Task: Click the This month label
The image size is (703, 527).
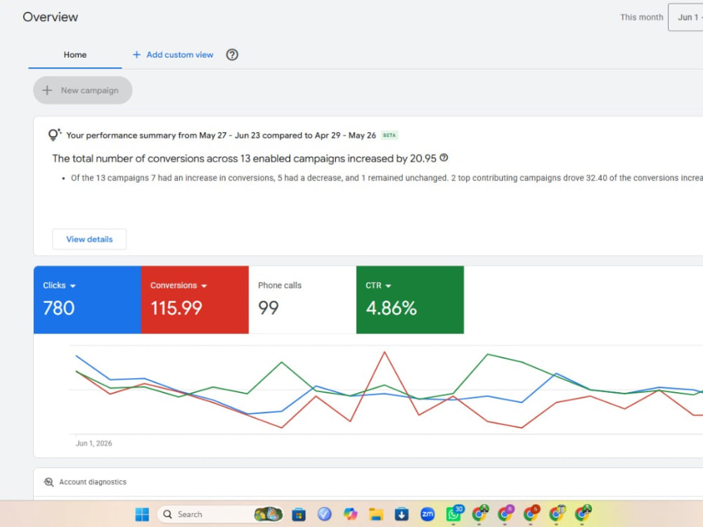Action: pyautogui.click(x=642, y=17)
